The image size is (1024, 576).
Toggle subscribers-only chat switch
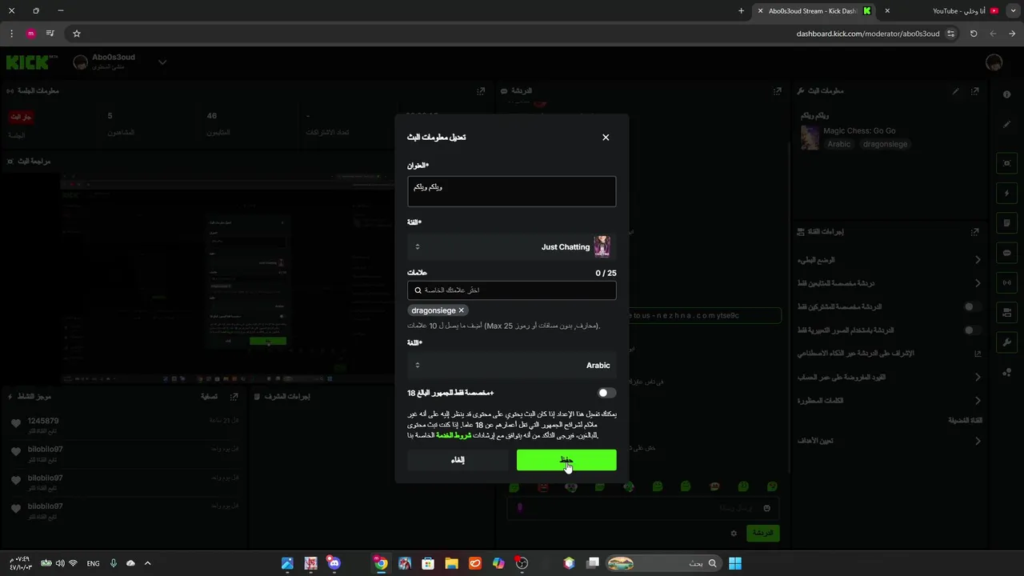click(x=972, y=306)
